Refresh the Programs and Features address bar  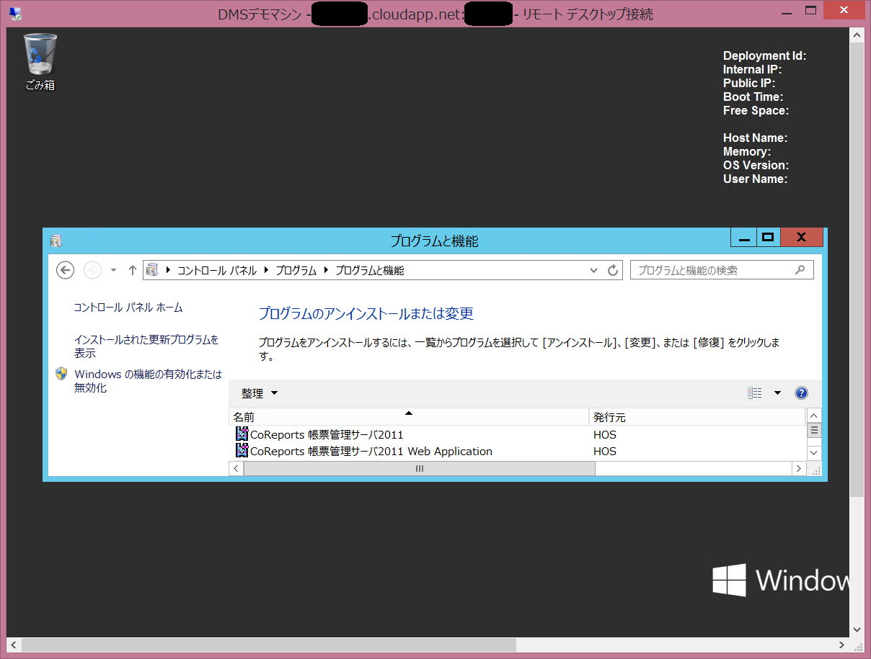pos(613,270)
